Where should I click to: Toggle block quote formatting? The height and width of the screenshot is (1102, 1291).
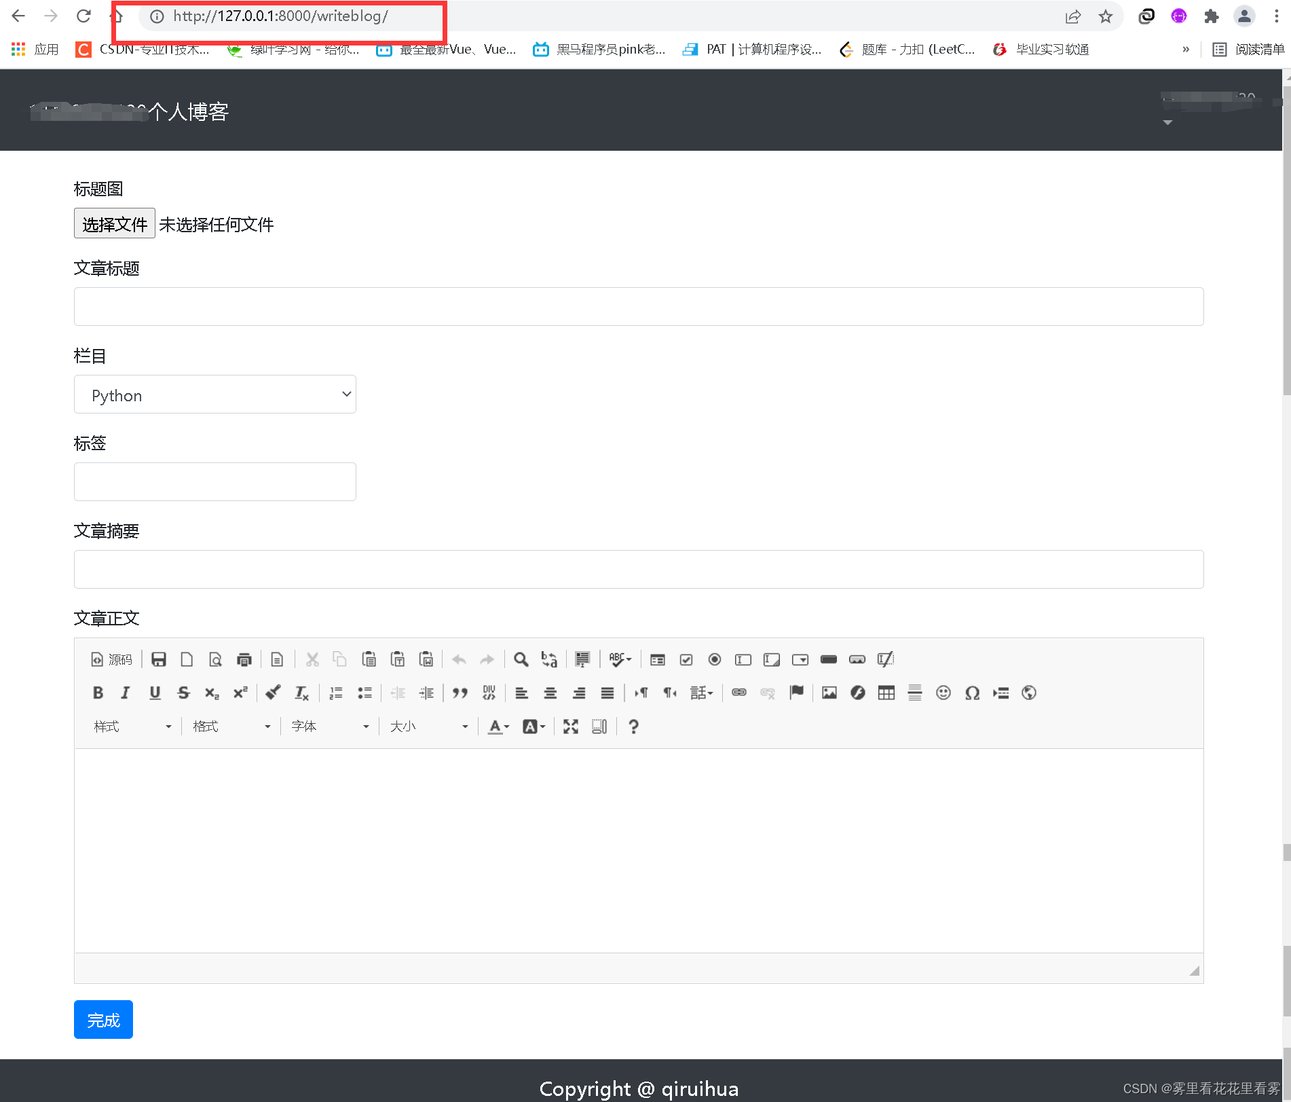(x=460, y=693)
